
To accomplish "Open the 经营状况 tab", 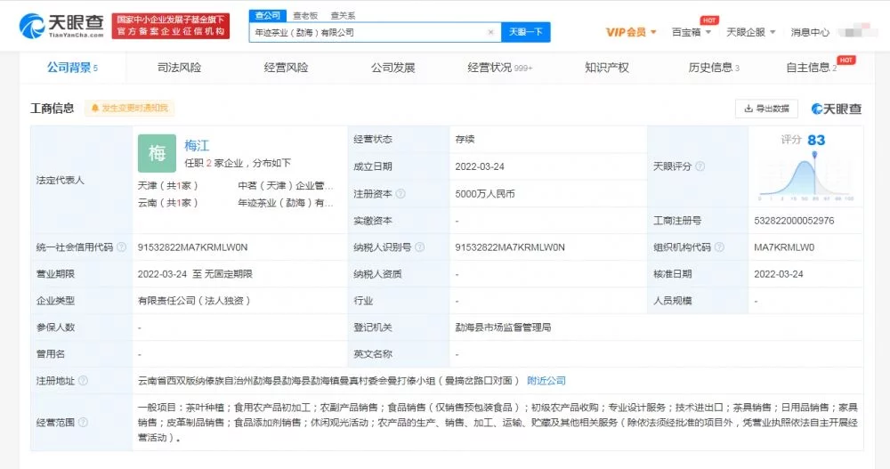I will click(x=499, y=68).
